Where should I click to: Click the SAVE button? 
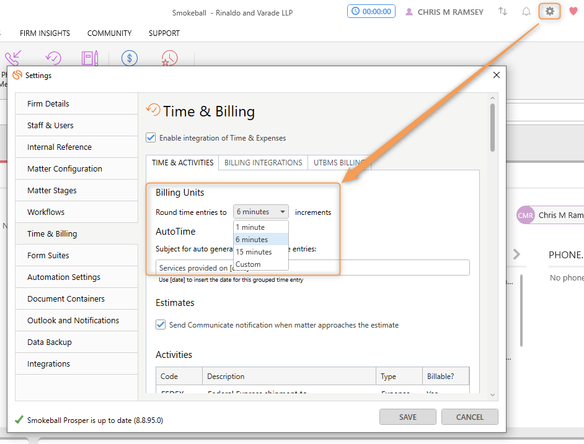[x=408, y=417]
